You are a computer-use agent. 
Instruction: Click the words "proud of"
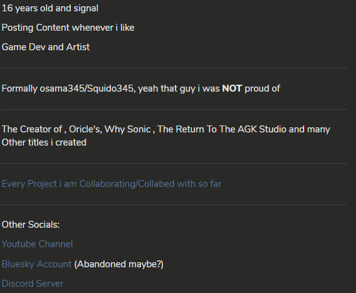click(x=262, y=88)
